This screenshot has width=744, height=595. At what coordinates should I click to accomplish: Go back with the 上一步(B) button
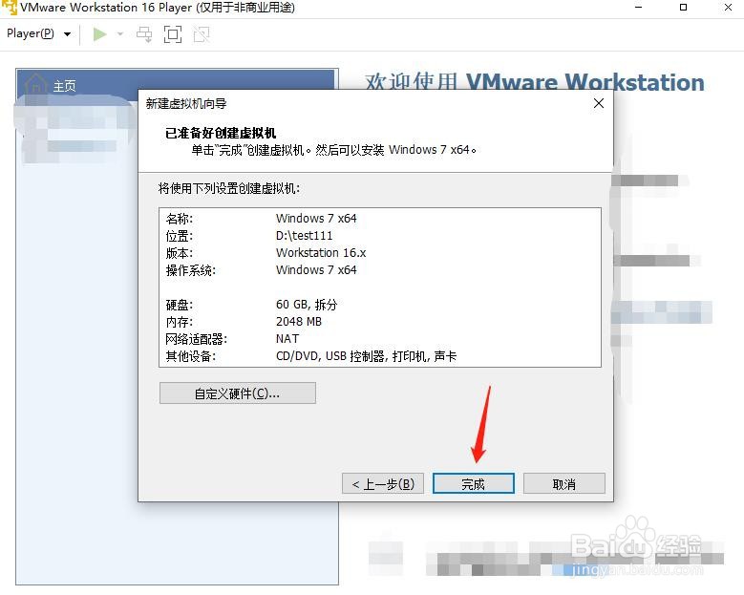pos(383,483)
